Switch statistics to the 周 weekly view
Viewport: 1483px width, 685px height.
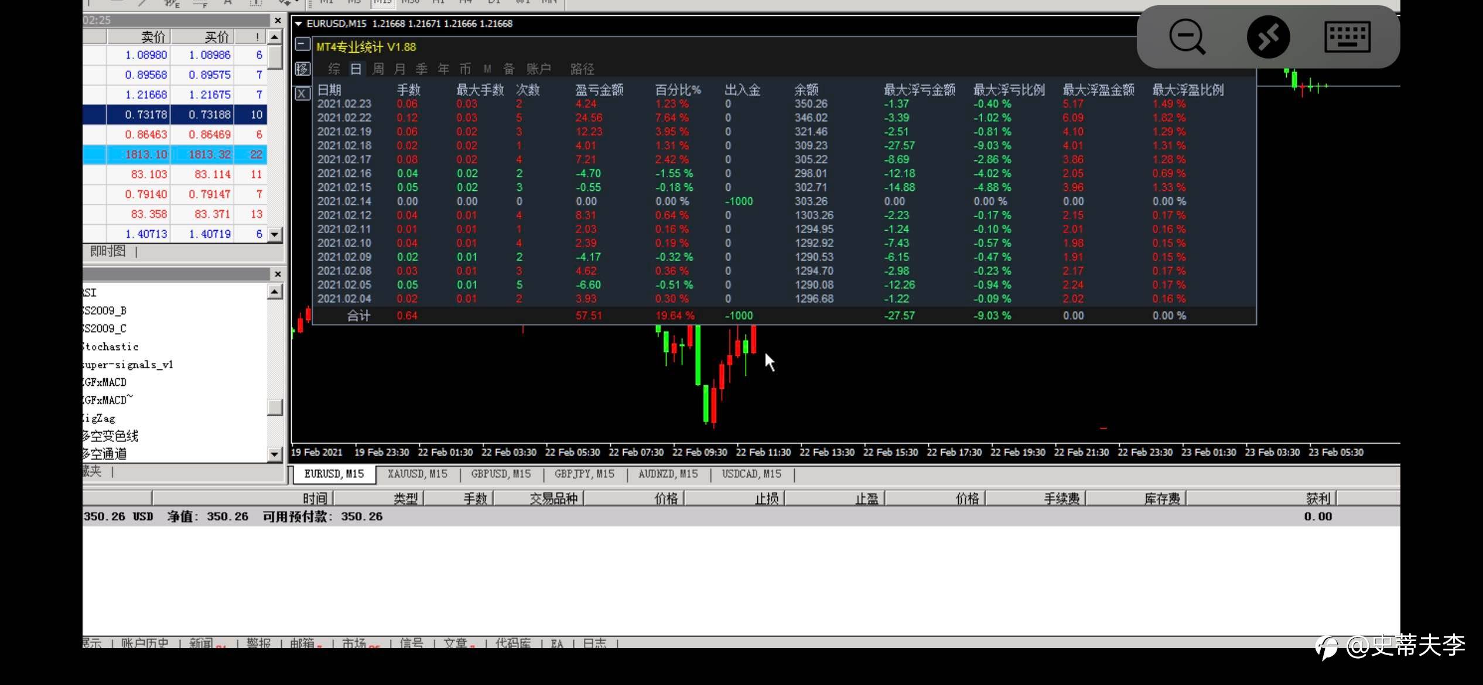pos(378,69)
